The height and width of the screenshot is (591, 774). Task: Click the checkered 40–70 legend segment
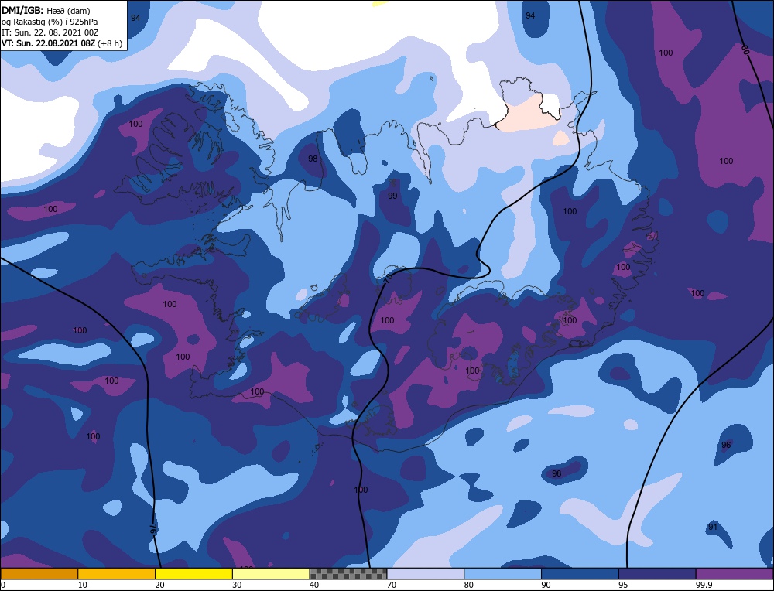click(348, 573)
